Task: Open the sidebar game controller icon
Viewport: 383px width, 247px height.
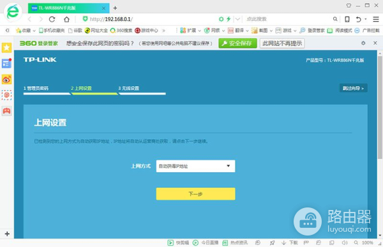Action: coord(6,111)
